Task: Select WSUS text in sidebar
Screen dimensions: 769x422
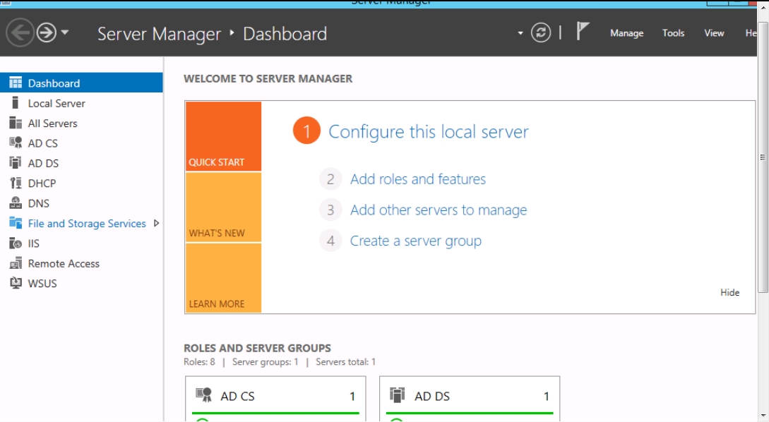Action: [42, 283]
